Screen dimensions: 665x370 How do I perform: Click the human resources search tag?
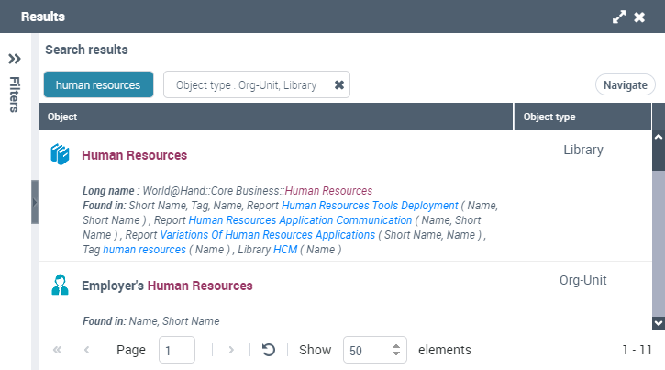coord(98,84)
